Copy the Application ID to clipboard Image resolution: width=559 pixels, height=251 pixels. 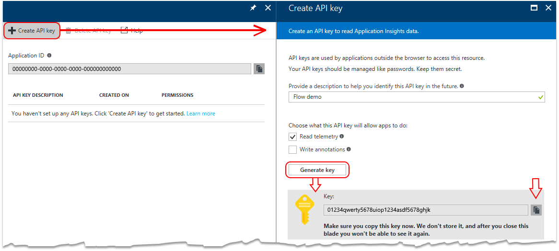point(259,69)
